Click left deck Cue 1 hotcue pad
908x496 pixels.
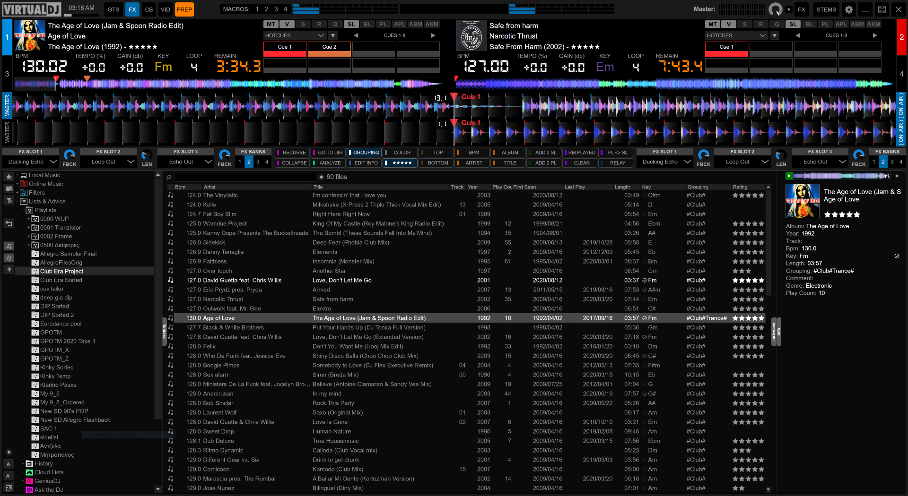[x=285, y=49]
